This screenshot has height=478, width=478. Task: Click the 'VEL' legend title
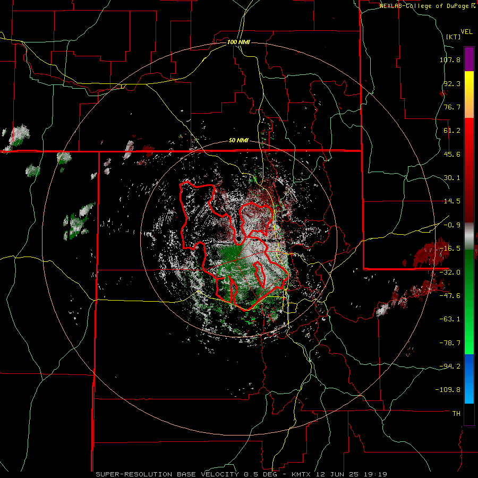click(x=466, y=32)
